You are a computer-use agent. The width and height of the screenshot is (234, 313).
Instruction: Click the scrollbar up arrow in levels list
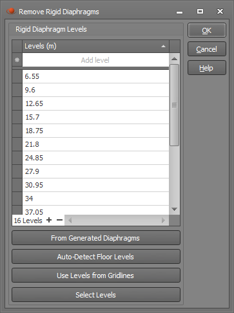point(174,59)
